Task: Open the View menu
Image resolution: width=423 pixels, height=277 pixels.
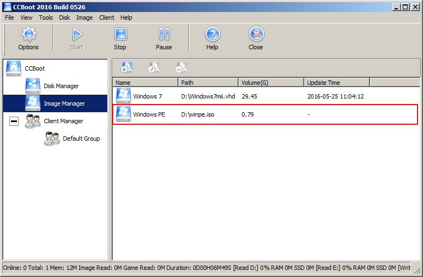Action: click(x=26, y=18)
